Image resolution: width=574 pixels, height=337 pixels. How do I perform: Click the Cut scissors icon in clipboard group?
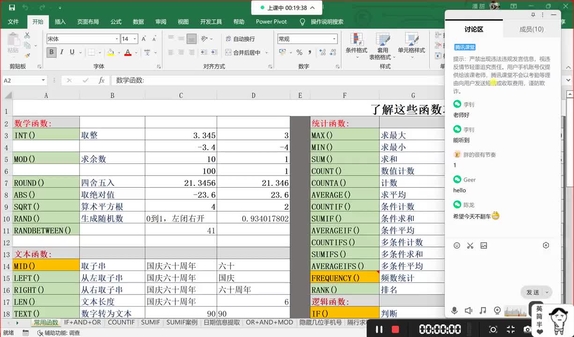coord(27,36)
